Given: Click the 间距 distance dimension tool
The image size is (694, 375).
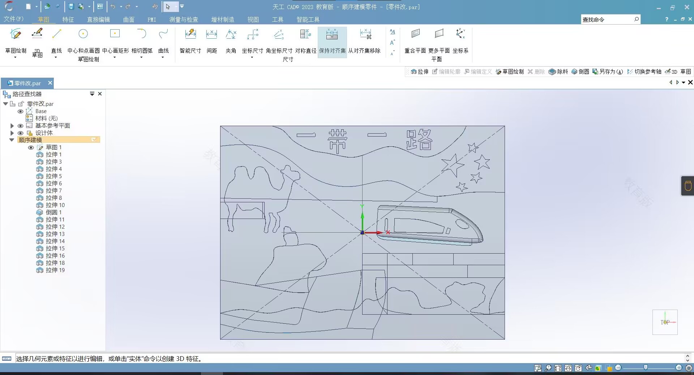Looking at the screenshot, I should tap(211, 41).
